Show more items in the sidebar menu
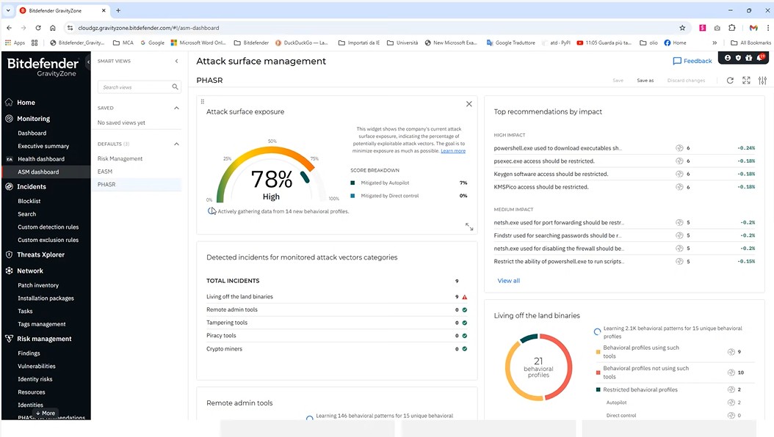774x437 pixels. tap(45, 413)
